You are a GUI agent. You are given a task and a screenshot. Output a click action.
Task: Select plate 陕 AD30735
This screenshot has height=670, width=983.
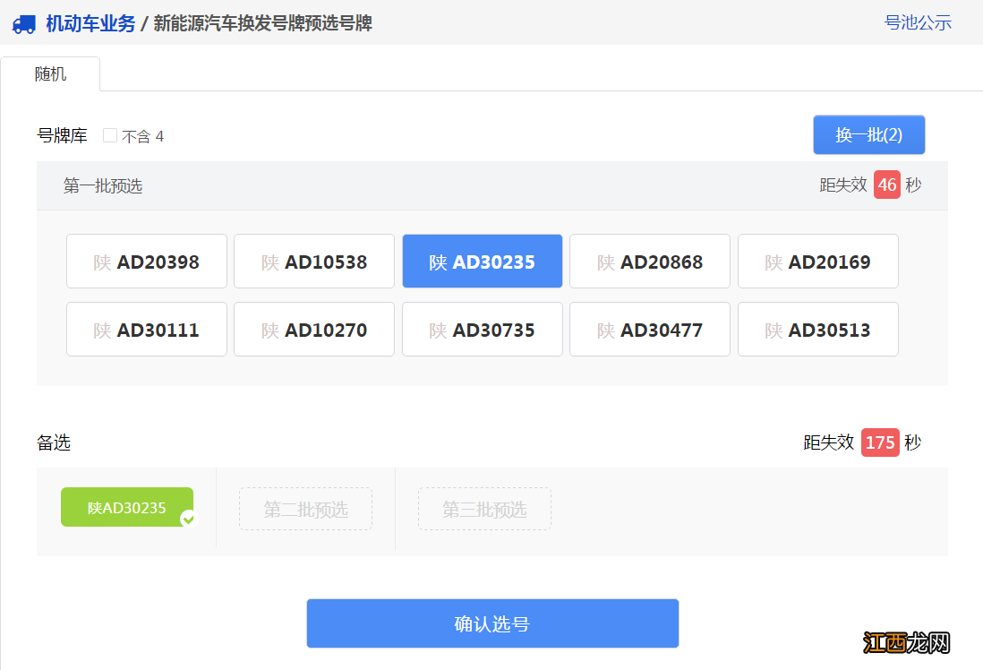482,330
